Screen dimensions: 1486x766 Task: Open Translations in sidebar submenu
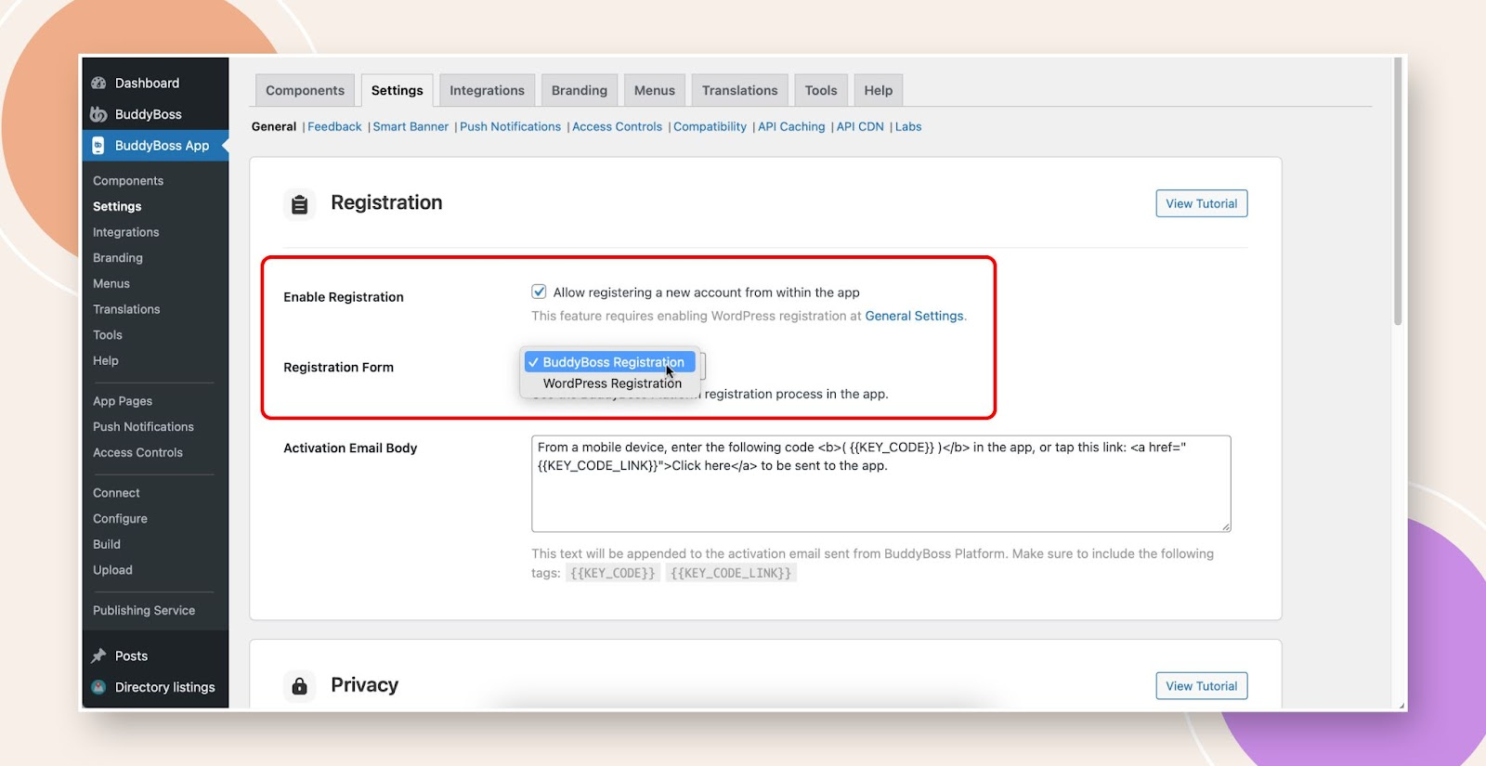(x=126, y=309)
